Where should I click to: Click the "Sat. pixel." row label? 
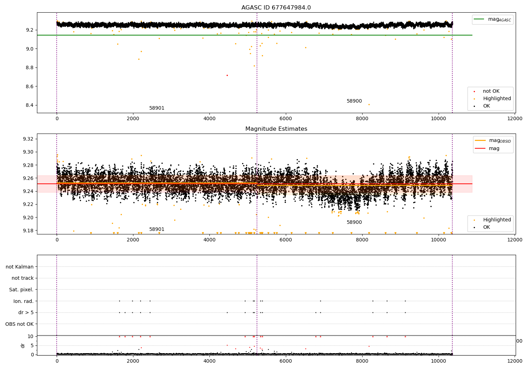21,290
